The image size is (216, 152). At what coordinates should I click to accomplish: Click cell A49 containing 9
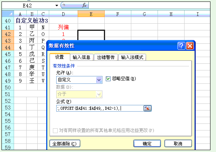(x=20, y=81)
